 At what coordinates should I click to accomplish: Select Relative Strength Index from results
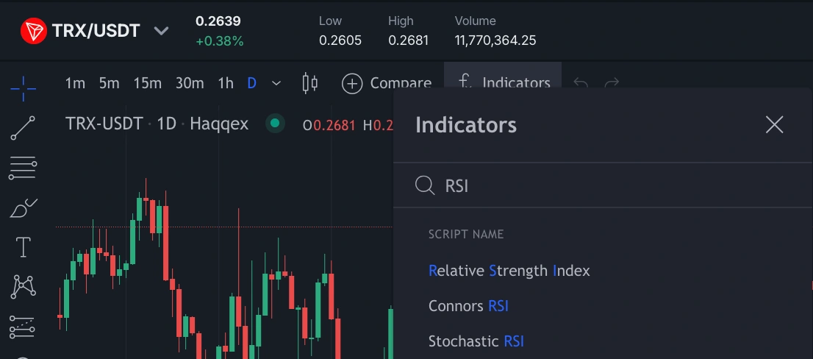[x=509, y=271]
